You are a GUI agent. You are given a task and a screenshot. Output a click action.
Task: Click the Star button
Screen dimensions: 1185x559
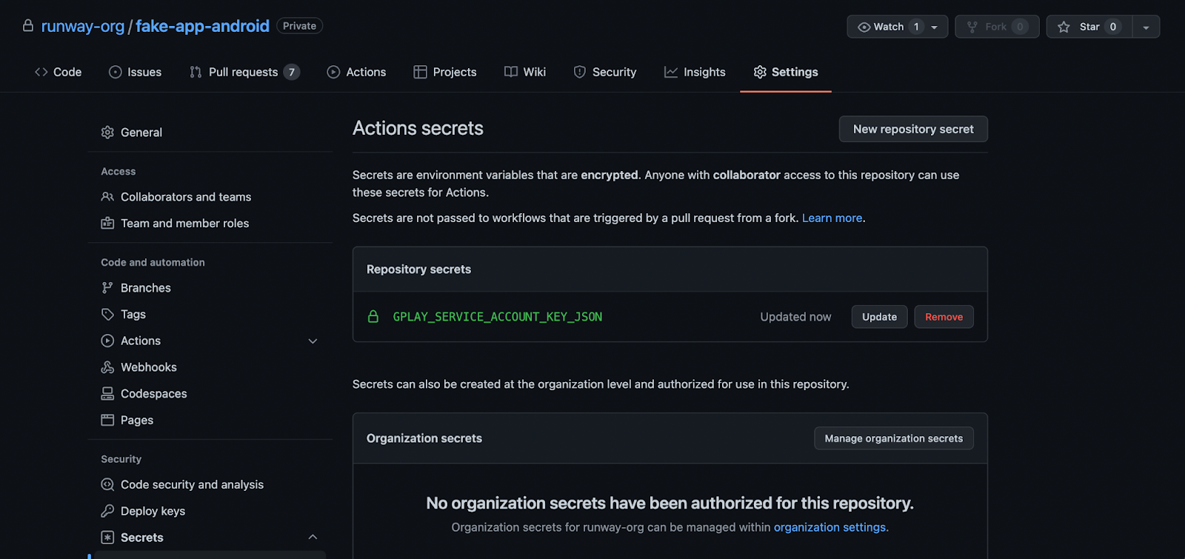pos(1089,27)
